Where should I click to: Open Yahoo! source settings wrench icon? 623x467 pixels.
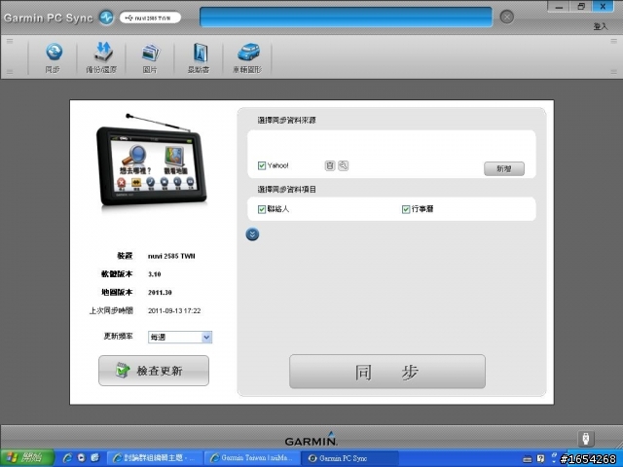pos(344,165)
